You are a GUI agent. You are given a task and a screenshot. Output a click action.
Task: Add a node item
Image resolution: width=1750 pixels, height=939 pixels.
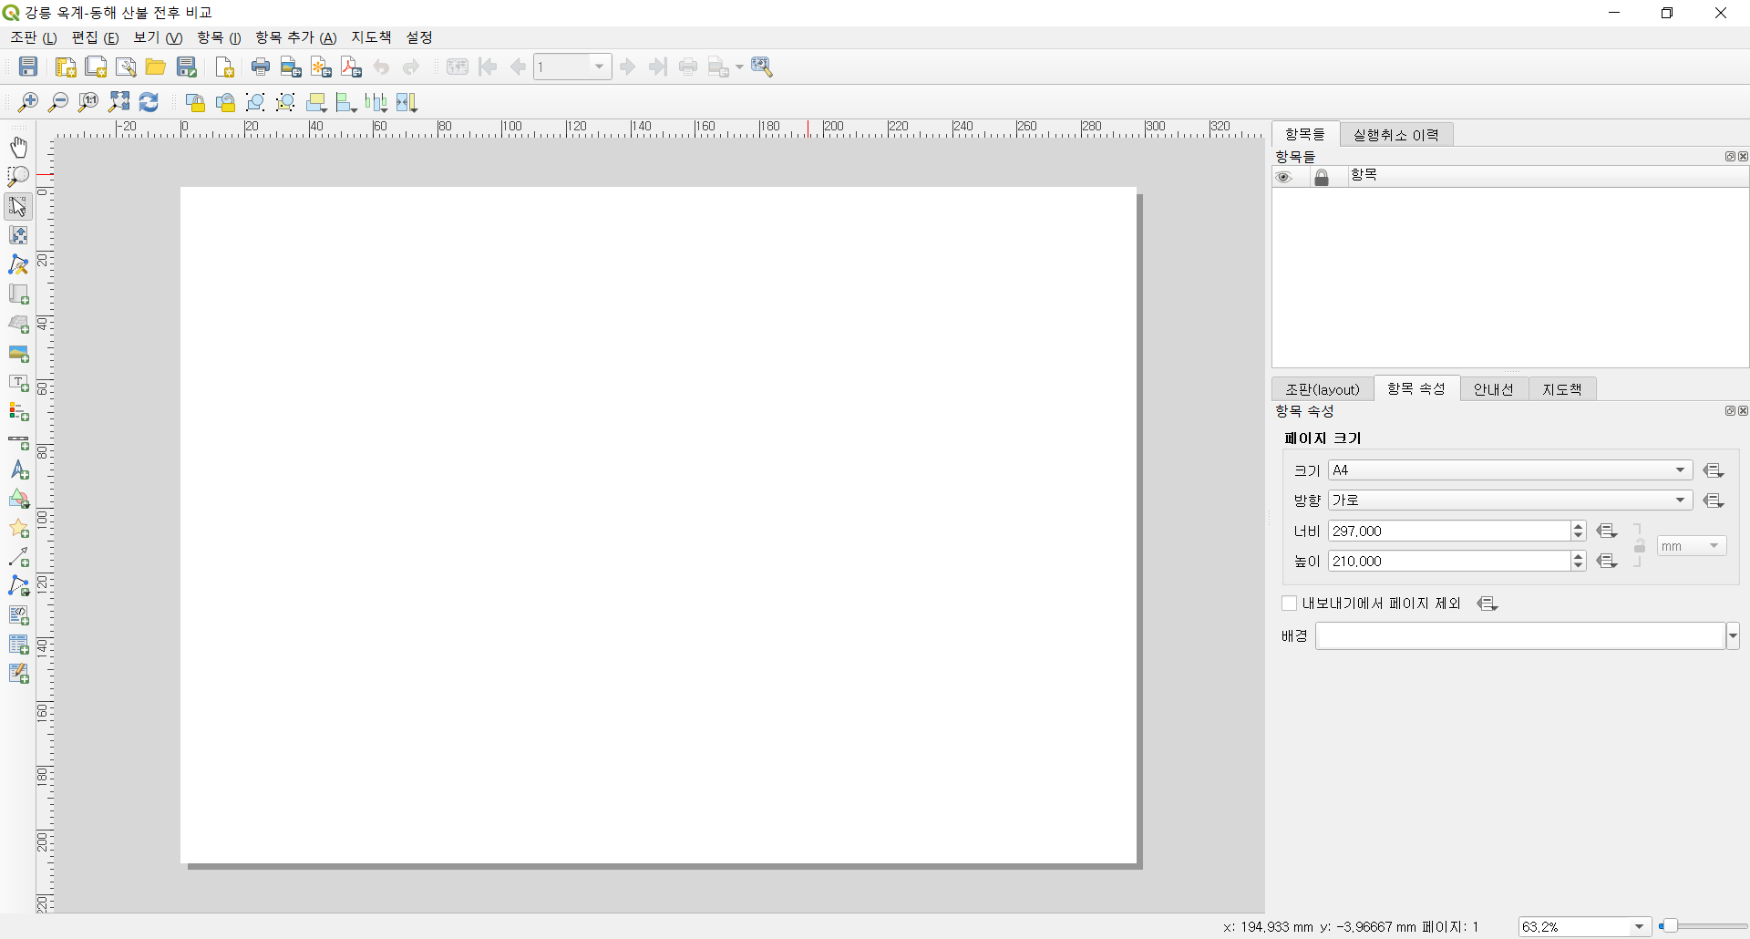click(18, 586)
